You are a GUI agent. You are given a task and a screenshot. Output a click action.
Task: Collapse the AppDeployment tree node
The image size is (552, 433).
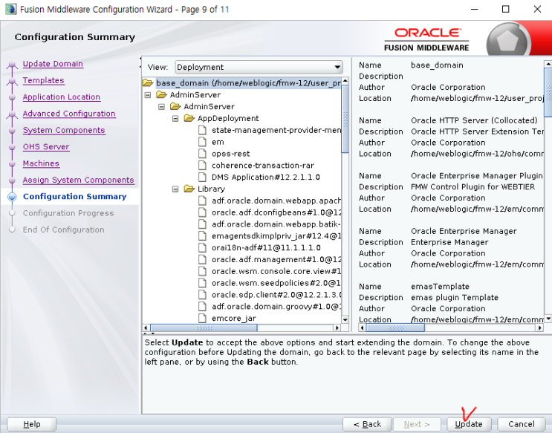point(175,119)
